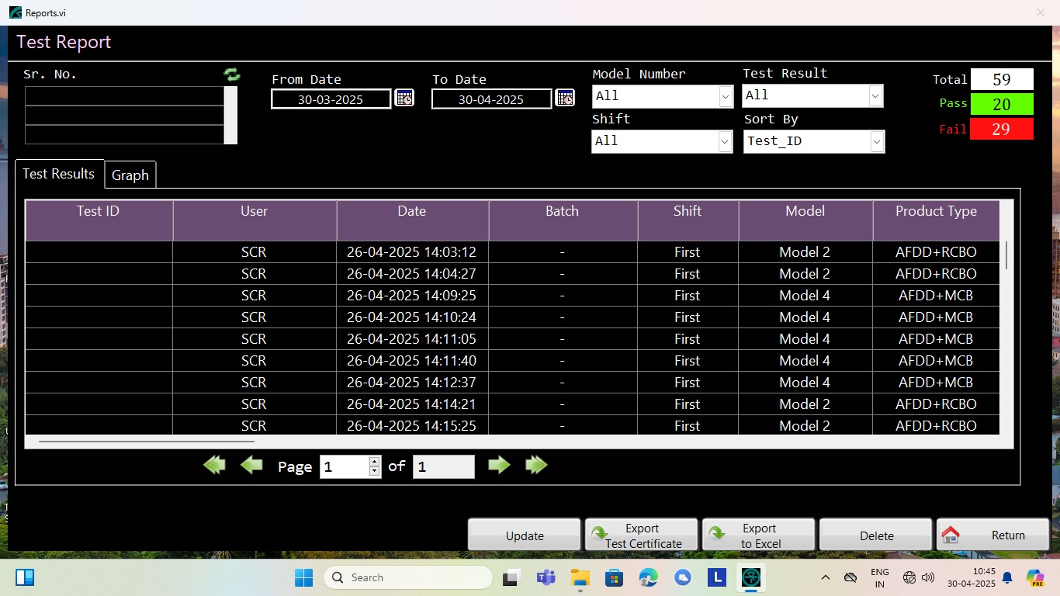Go to the next page arrow
1060x596 pixels.
[499, 465]
